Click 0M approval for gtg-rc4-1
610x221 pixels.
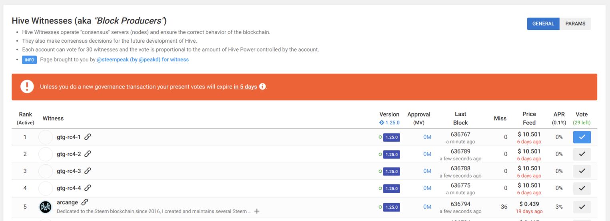coord(427,137)
